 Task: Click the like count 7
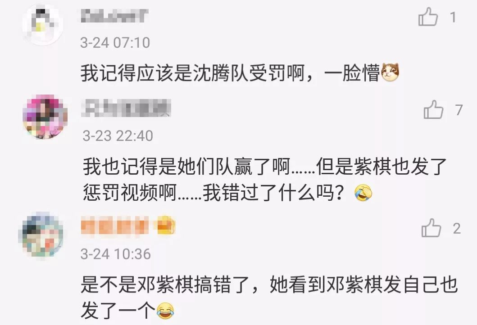[x=459, y=110]
